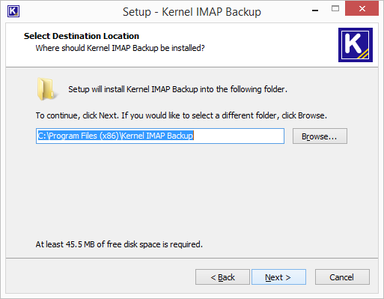Open the Browse folder dialog
Screen dimensions: 384x299
click(320, 136)
